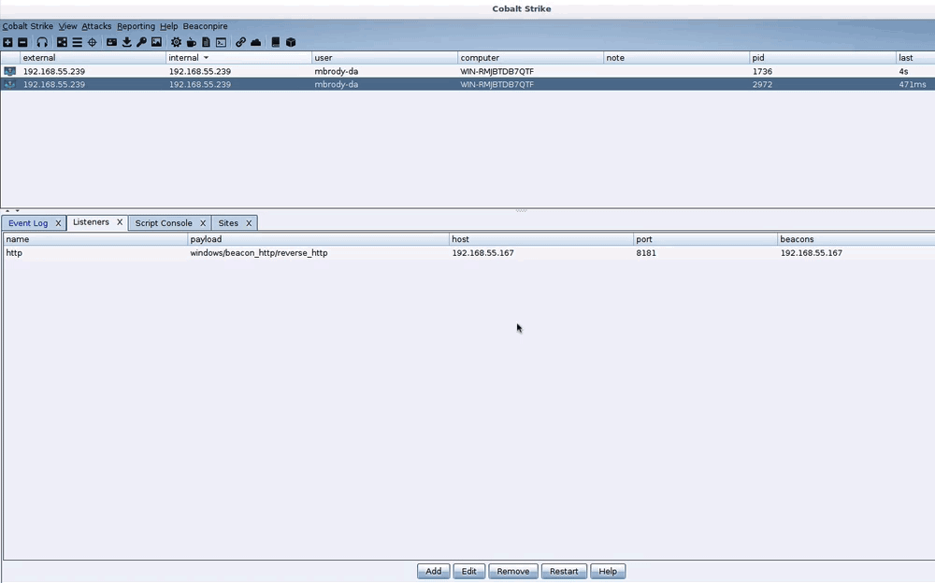Sort listeners by the port column header

click(x=705, y=239)
